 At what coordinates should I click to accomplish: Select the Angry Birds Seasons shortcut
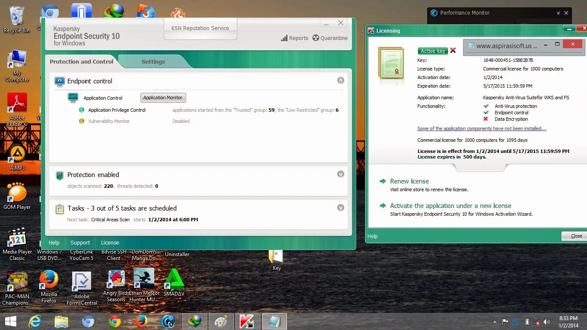click(116, 286)
